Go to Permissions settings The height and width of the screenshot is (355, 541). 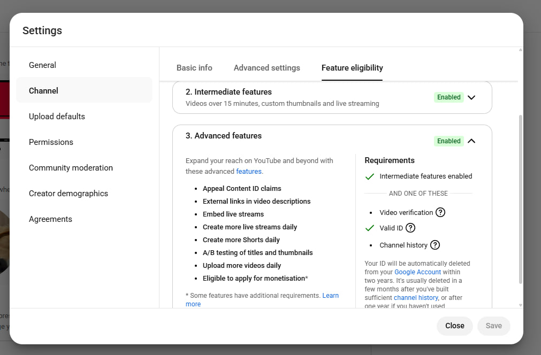[51, 142]
